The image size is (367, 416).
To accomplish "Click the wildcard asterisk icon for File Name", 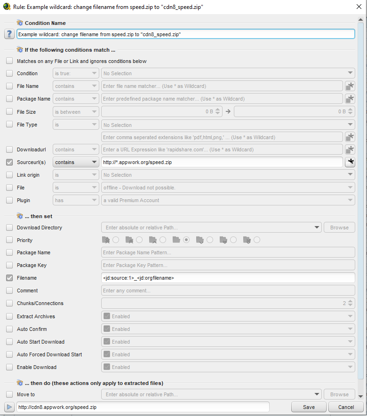I will [x=350, y=86].
